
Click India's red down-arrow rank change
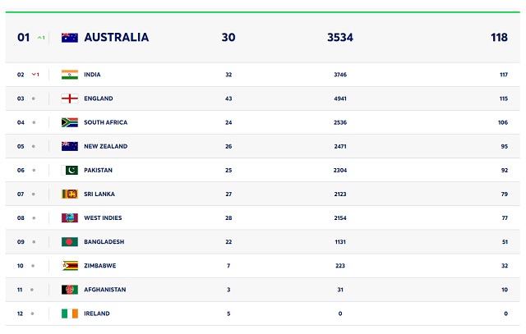pyautogui.click(x=35, y=75)
